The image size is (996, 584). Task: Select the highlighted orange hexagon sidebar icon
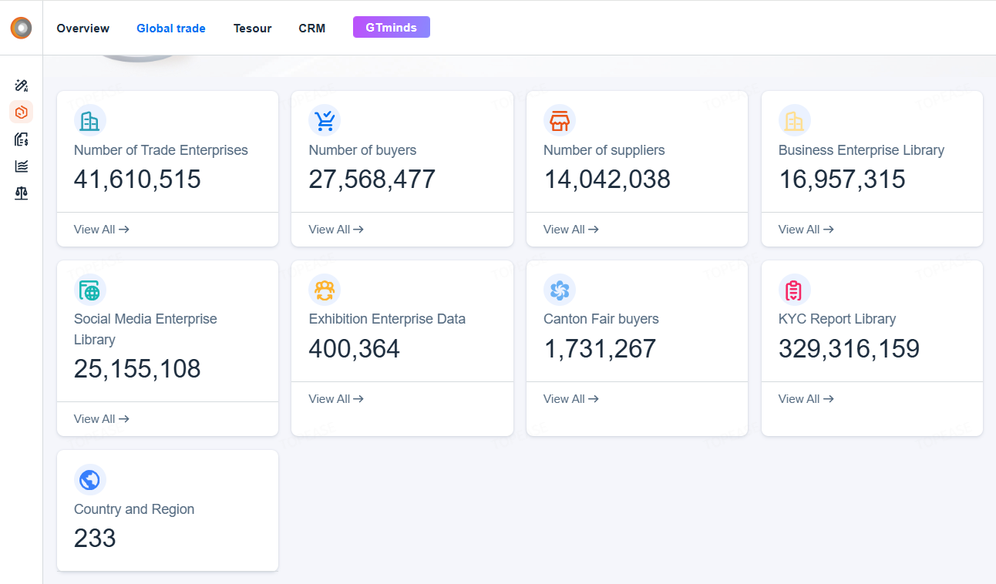click(22, 112)
